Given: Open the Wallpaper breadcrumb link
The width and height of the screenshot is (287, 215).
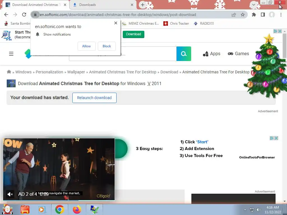Looking at the screenshot, I should click(76, 72).
